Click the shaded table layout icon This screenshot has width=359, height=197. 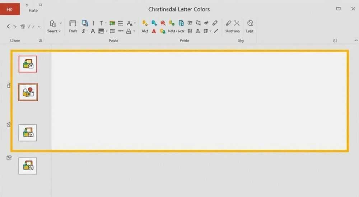tap(101, 31)
